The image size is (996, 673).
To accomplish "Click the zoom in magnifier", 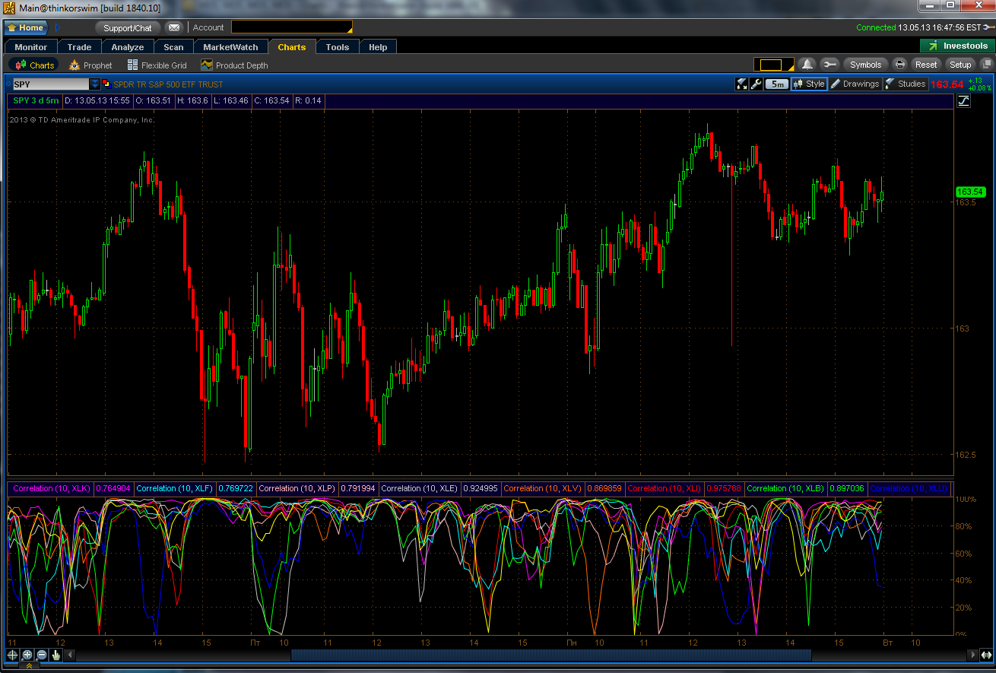I will 27,655.
